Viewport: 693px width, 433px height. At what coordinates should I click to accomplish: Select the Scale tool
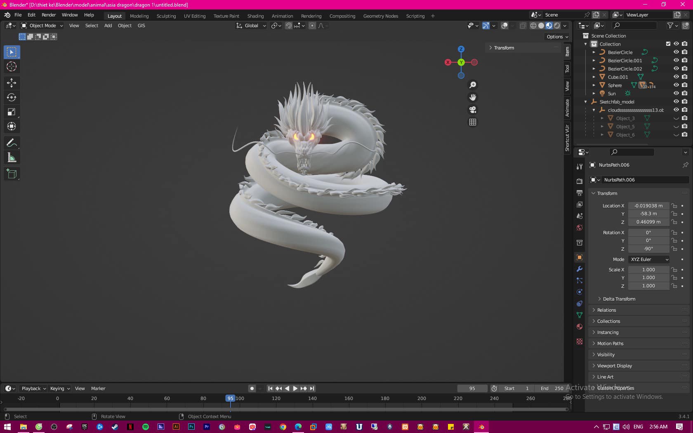click(12, 112)
